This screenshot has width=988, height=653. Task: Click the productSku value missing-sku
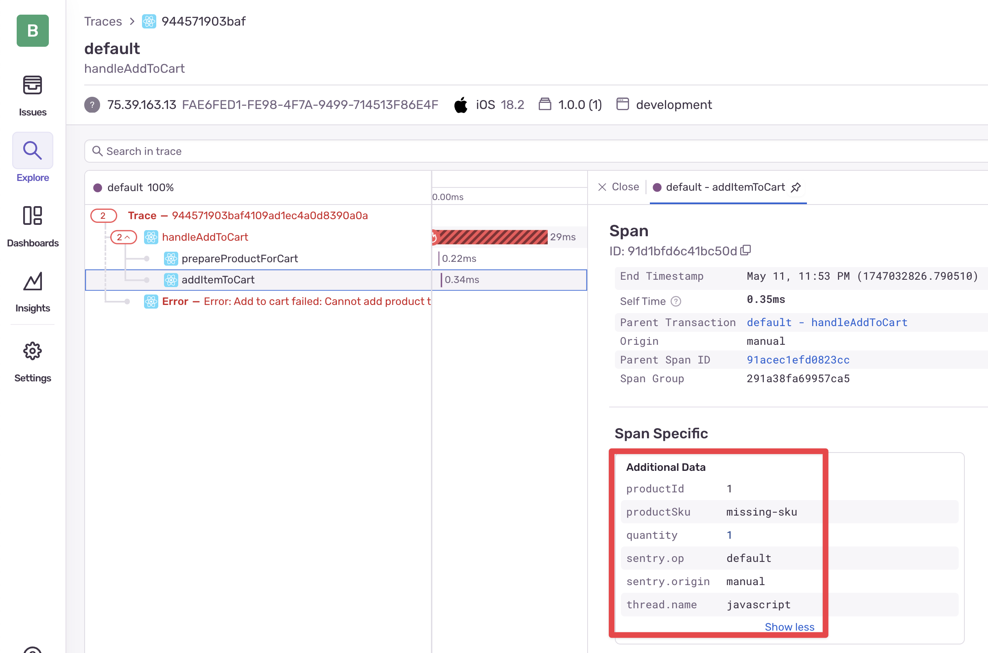pyautogui.click(x=761, y=512)
